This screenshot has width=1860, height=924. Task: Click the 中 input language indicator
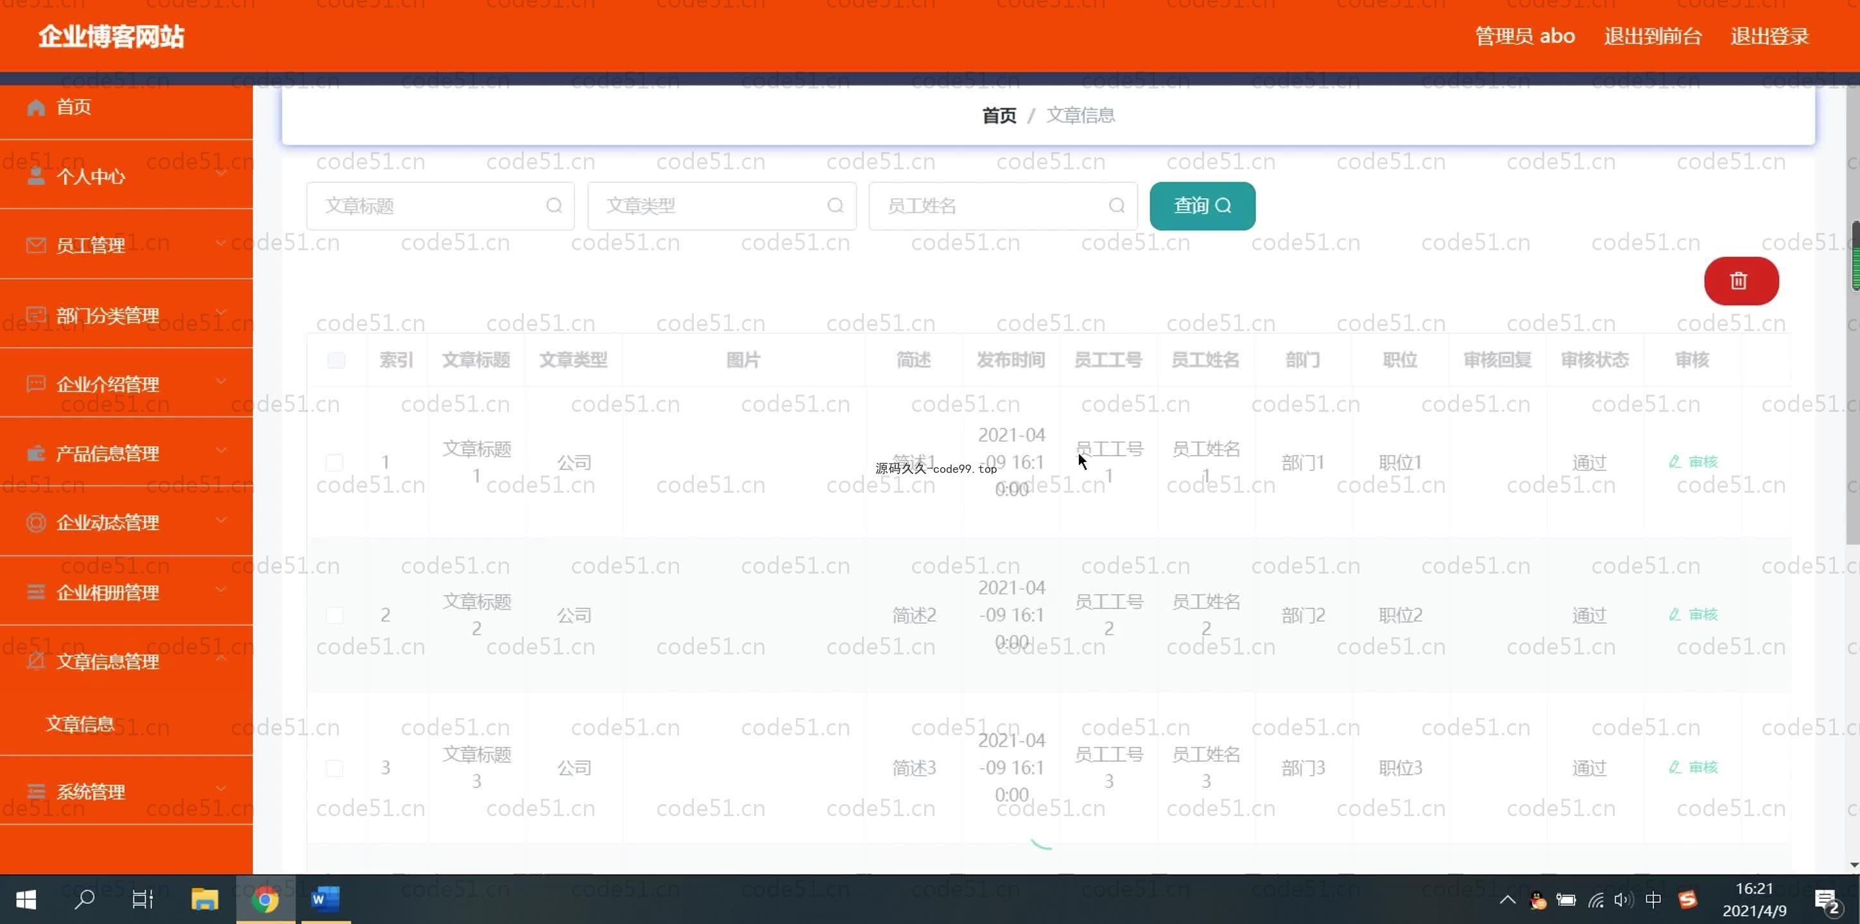coord(1653,900)
